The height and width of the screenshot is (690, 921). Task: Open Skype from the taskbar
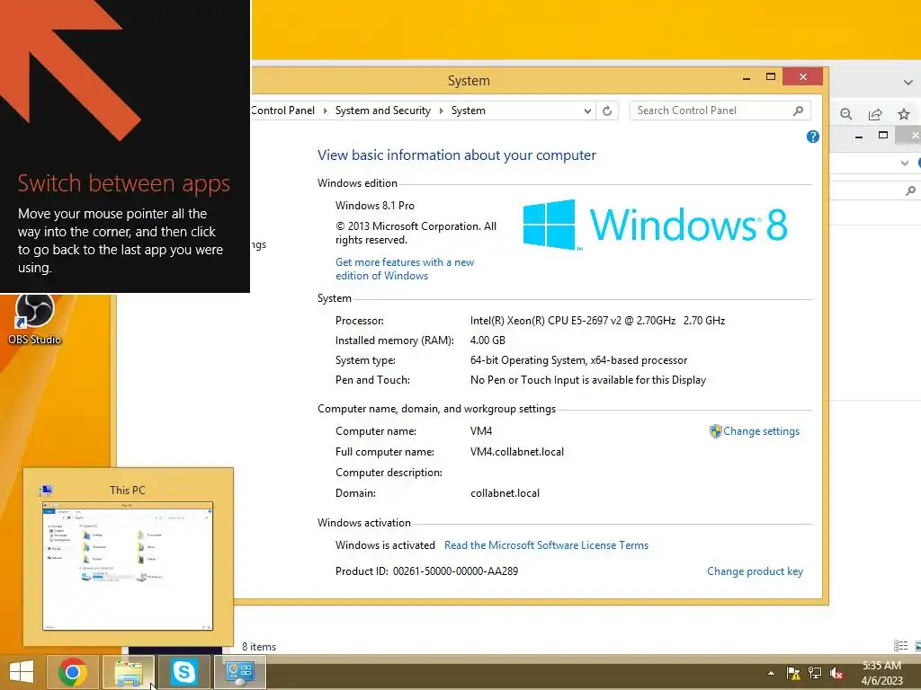[x=183, y=672]
